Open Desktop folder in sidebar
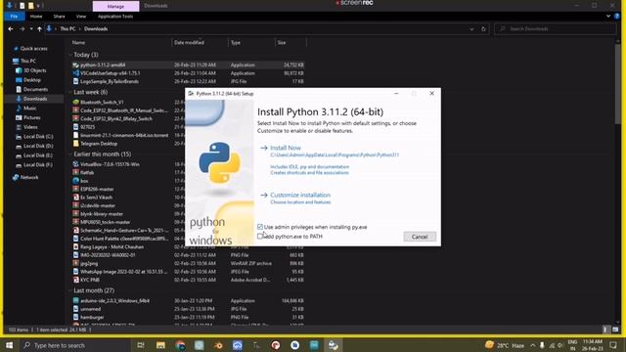The height and width of the screenshot is (352, 626). point(32,80)
